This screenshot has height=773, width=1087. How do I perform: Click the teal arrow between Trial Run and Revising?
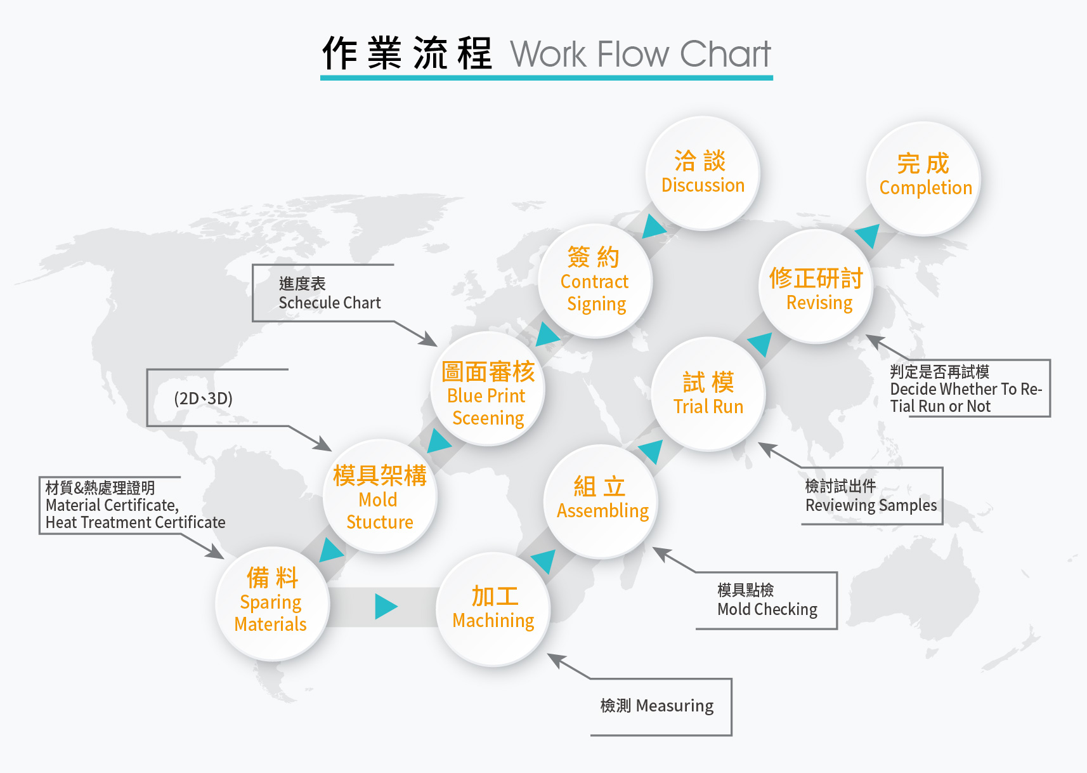pyautogui.click(x=761, y=343)
